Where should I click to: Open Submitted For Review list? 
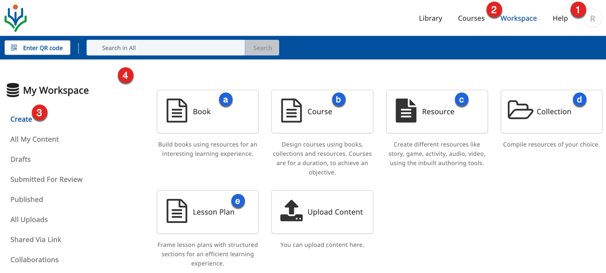46,179
